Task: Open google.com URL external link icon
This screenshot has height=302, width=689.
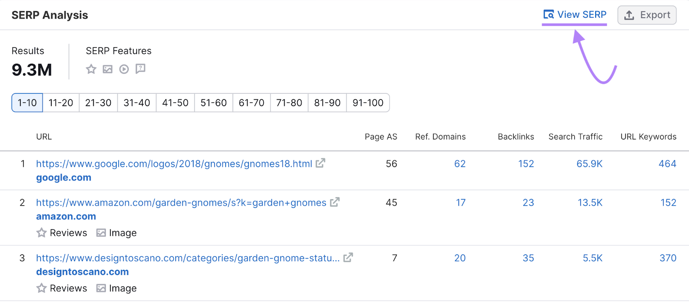Action: (x=320, y=163)
